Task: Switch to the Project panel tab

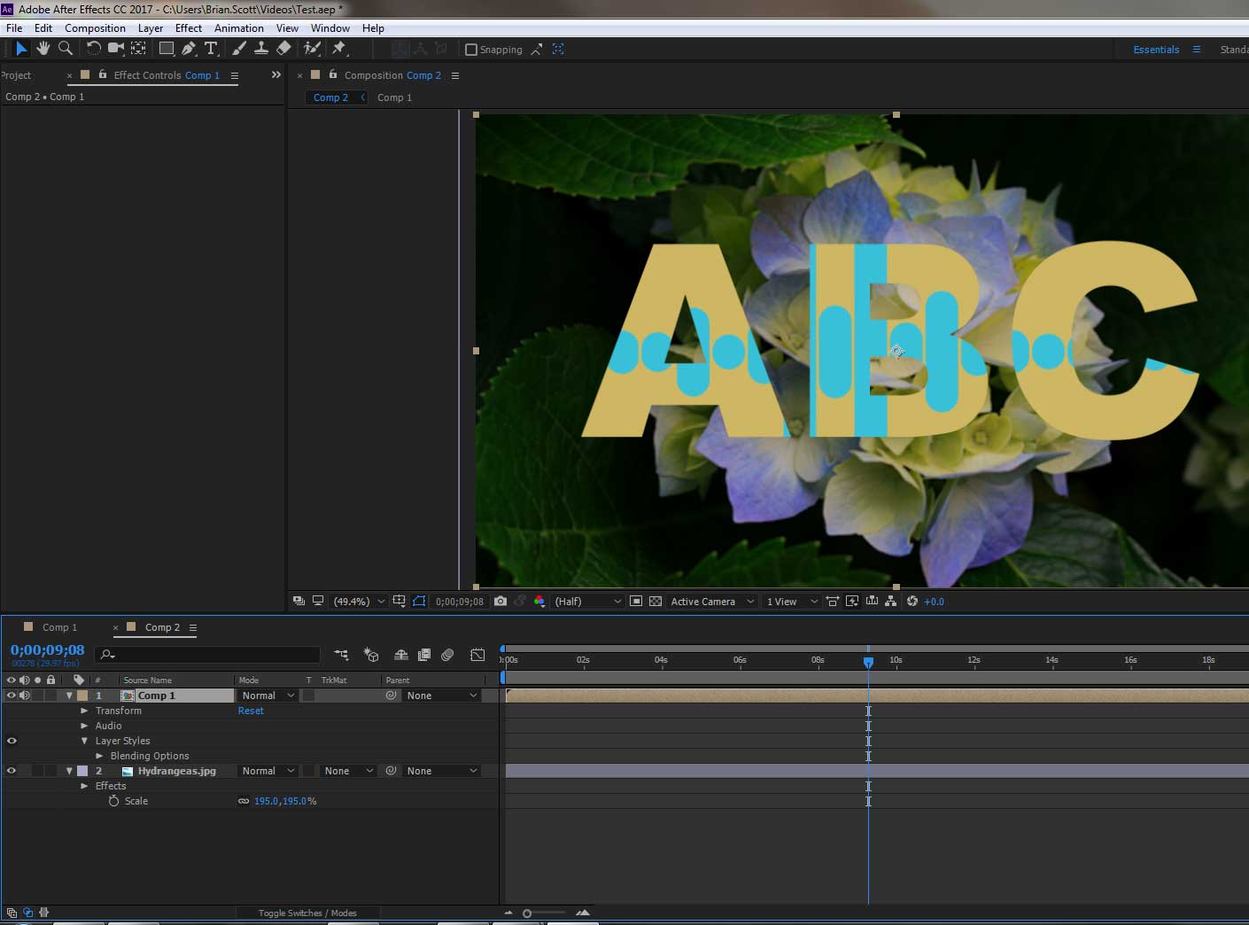Action: pos(16,75)
